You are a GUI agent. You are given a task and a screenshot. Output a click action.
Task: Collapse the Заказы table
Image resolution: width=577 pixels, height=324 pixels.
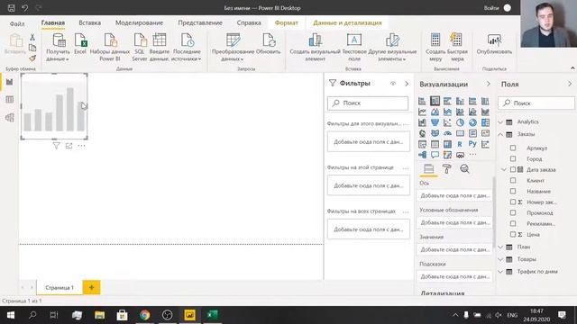click(x=500, y=134)
